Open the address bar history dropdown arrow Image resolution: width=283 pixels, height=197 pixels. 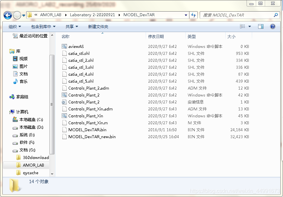point(186,15)
